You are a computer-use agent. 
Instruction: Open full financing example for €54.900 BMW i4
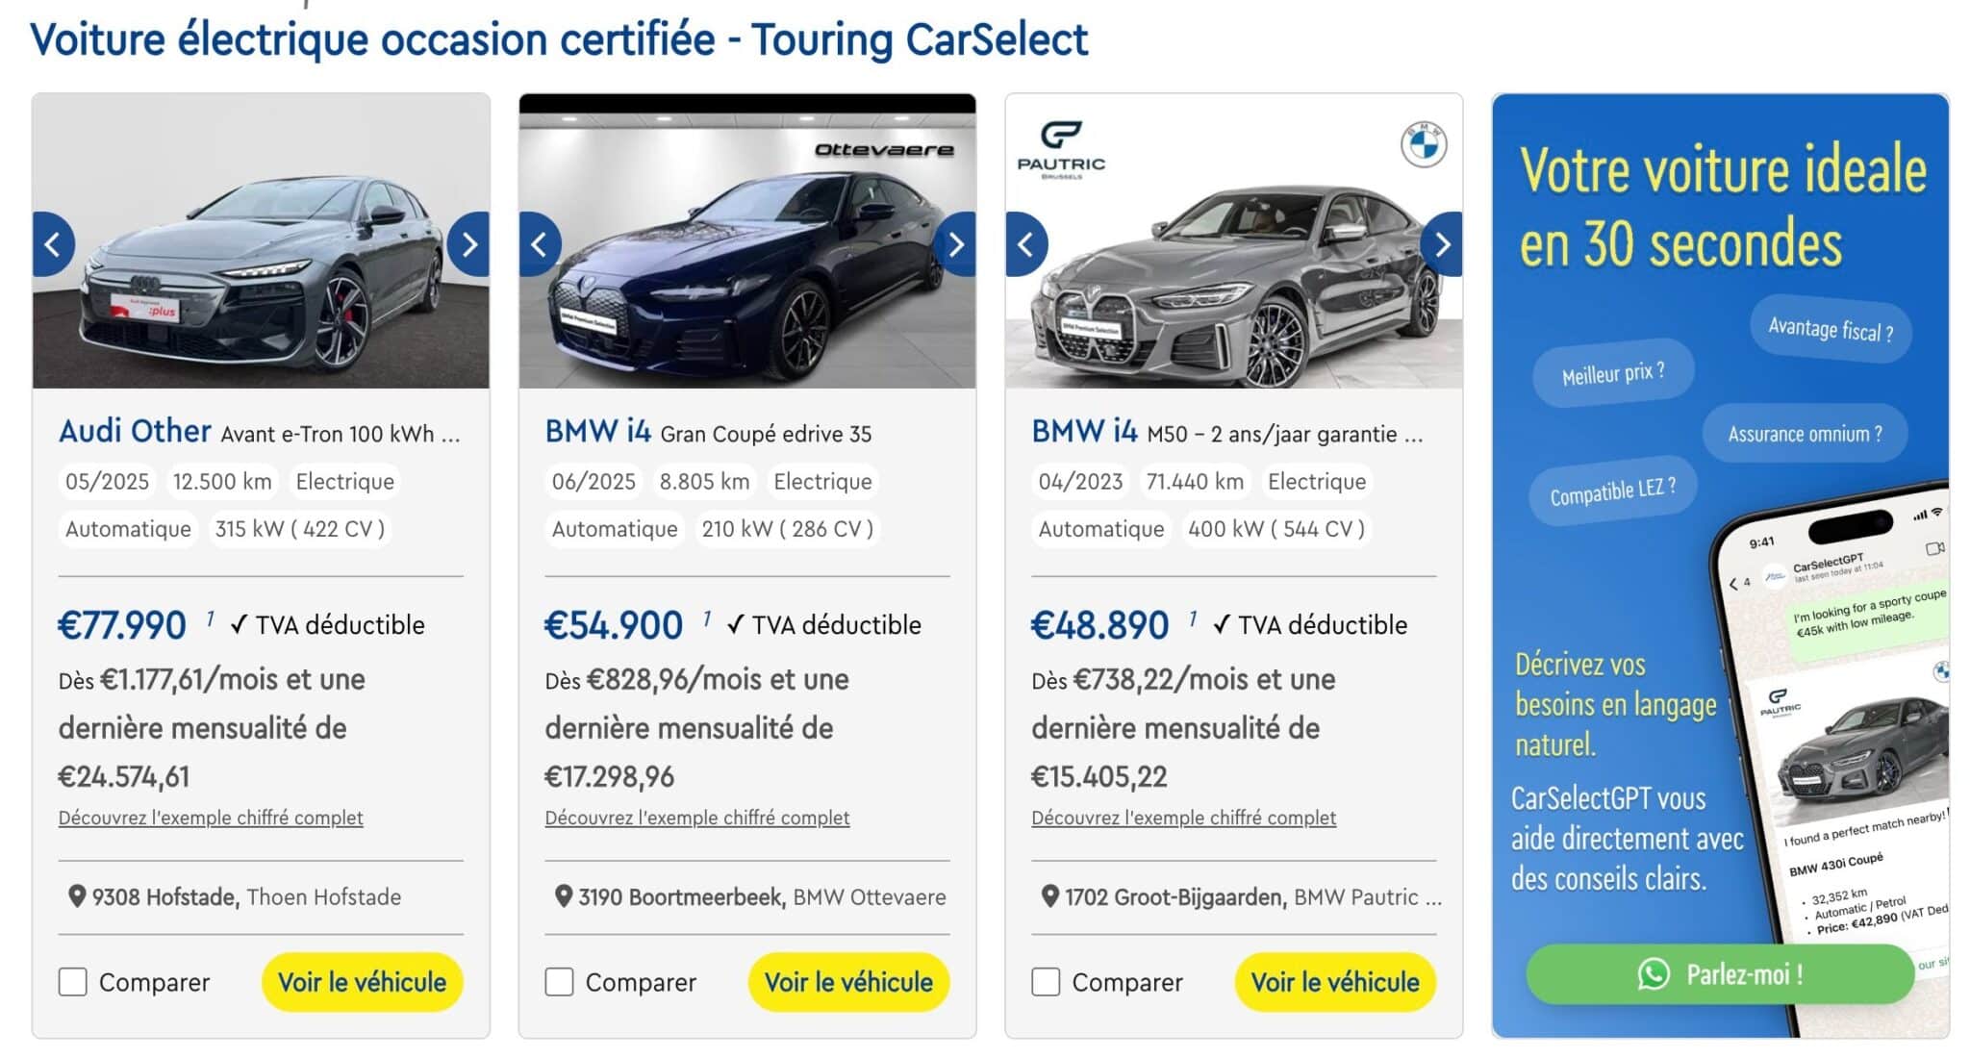point(696,818)
